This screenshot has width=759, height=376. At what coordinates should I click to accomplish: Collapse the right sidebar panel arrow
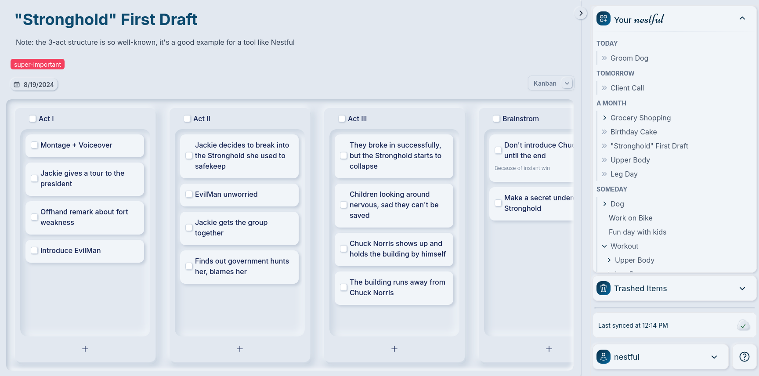pos(581,13)
